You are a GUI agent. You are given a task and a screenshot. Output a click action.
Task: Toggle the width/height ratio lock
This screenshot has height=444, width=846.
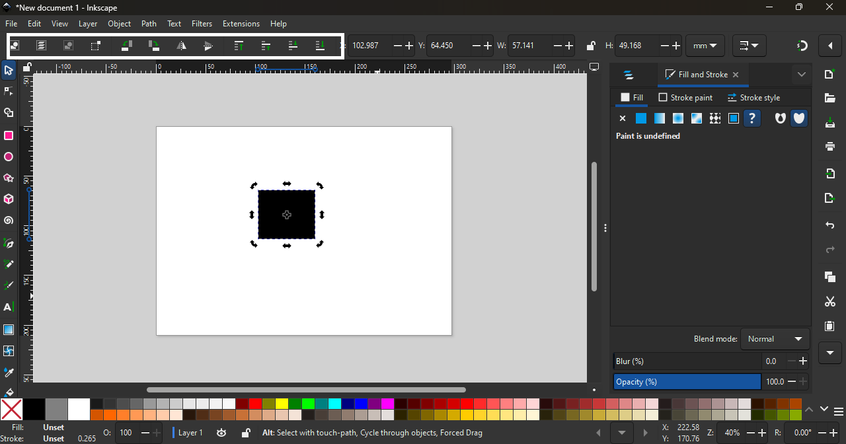591,46
